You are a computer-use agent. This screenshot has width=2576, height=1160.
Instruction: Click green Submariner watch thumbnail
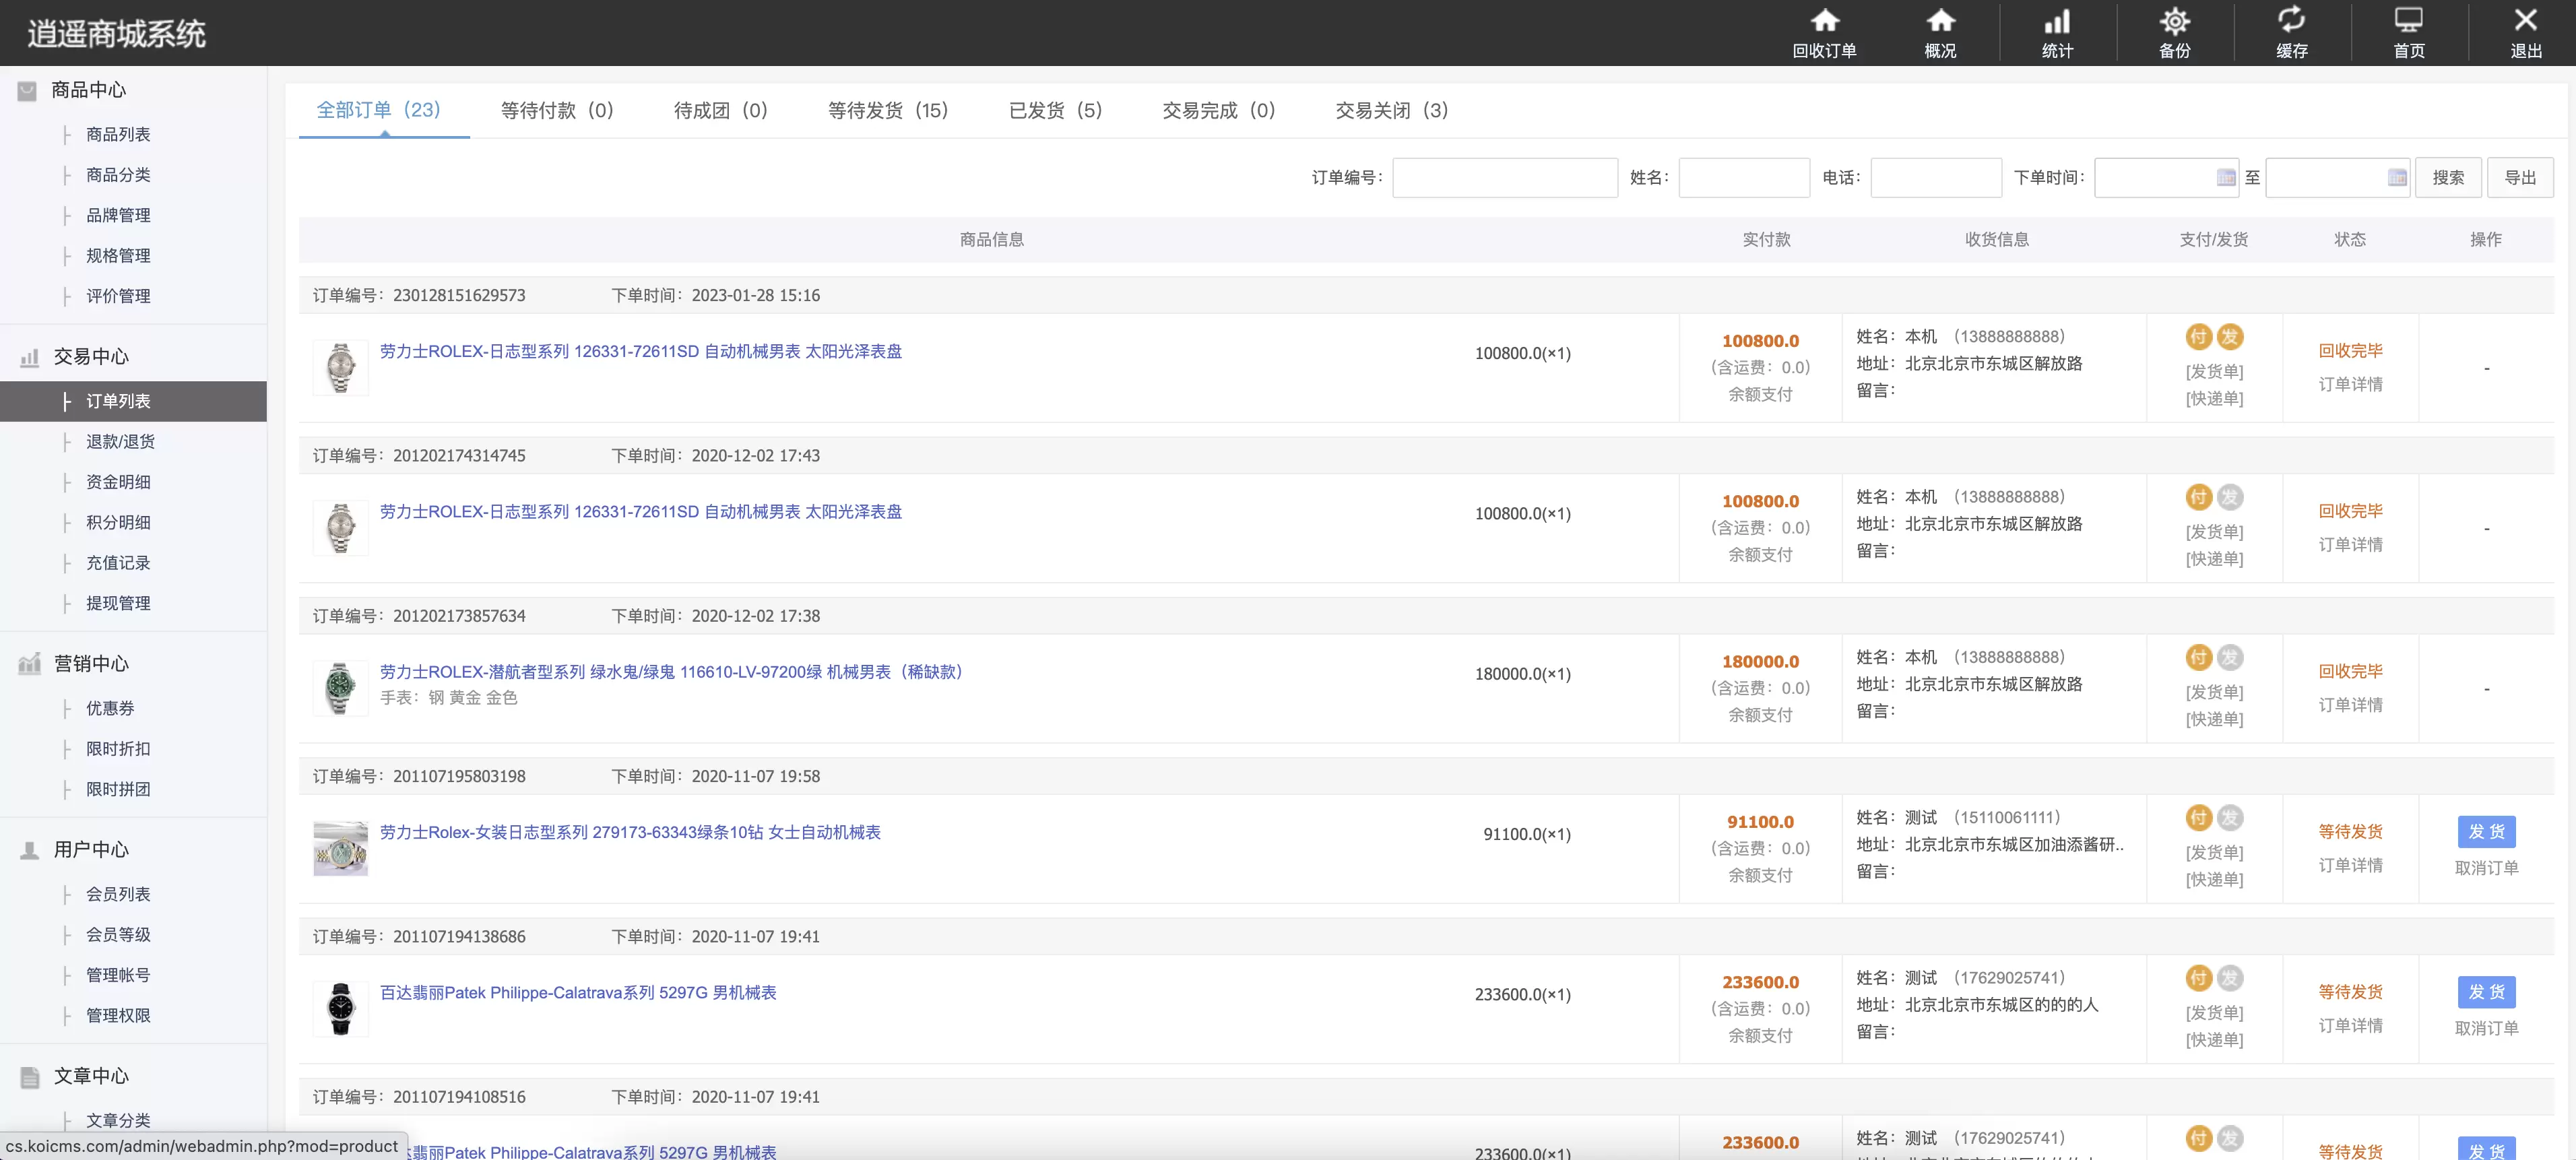[341, 688]
